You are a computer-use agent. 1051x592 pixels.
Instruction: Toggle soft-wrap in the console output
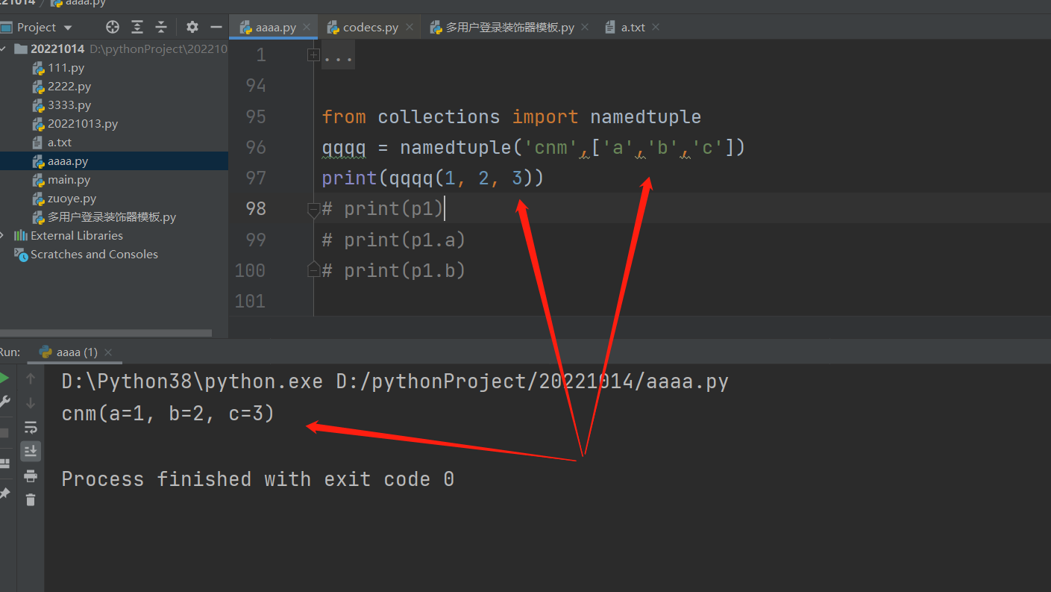[x=31, y=428]
